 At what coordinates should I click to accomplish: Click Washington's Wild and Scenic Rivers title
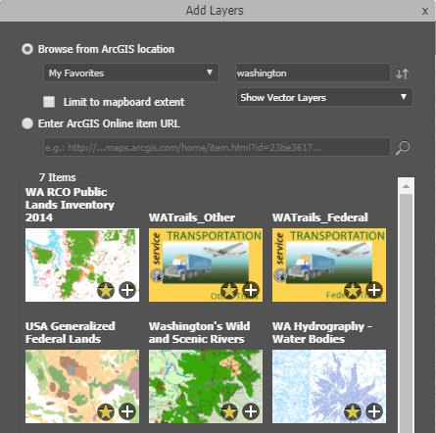(x=200, y=332)
